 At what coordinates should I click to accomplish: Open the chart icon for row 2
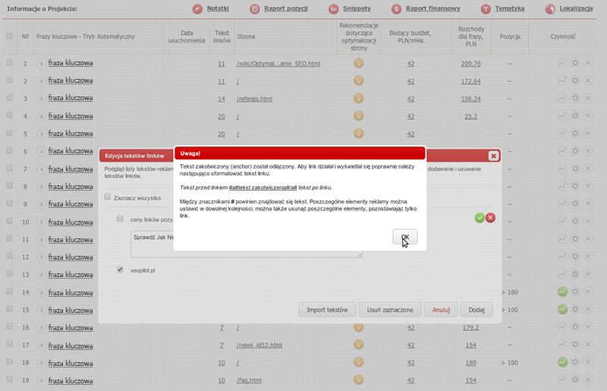tap(562, 80)
